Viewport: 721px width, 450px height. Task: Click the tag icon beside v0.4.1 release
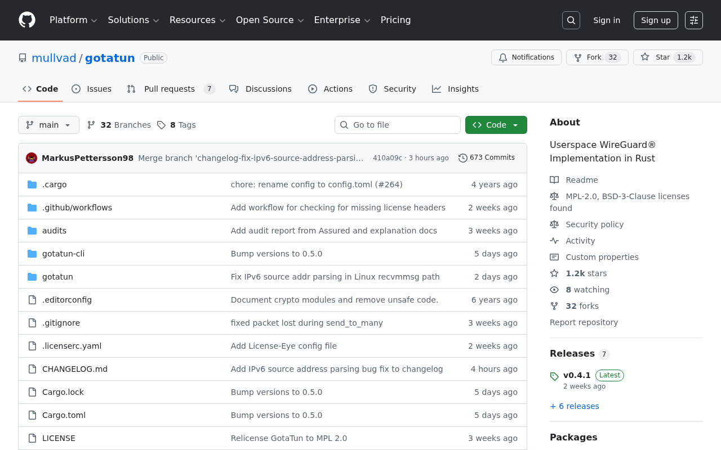tap(554, 375)
